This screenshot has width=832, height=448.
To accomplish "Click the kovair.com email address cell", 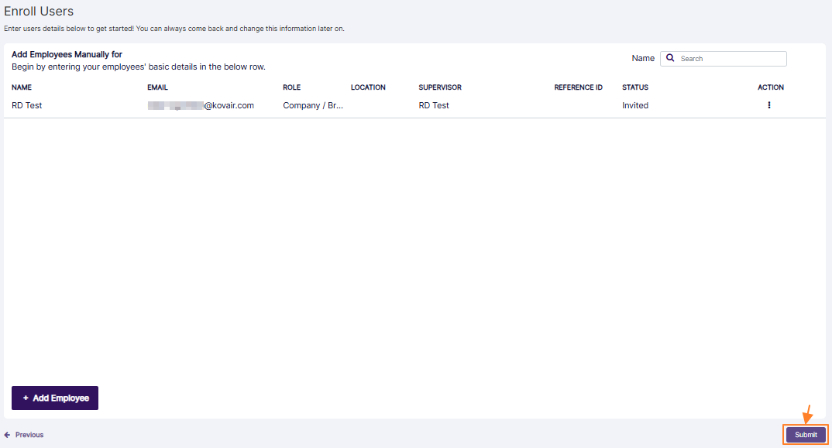I will tap(201, 105).
